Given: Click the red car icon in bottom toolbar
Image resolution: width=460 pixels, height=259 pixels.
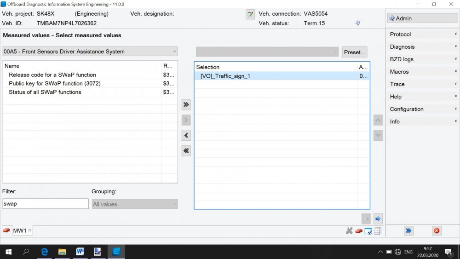Looking at the screenshot, I should [x=359, y=231].
